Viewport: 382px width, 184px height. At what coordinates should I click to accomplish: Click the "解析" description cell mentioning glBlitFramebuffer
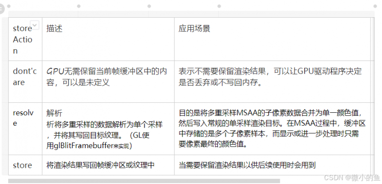coord(108,129)
